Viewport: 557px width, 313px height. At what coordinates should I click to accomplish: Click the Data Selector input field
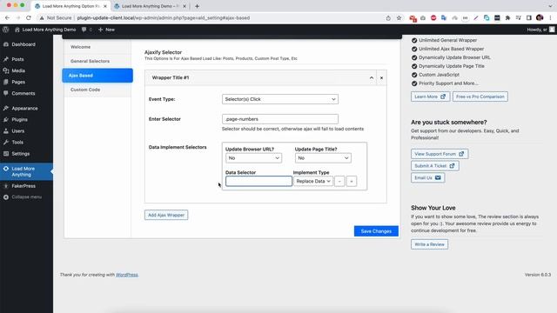click(x=258, y=182)
